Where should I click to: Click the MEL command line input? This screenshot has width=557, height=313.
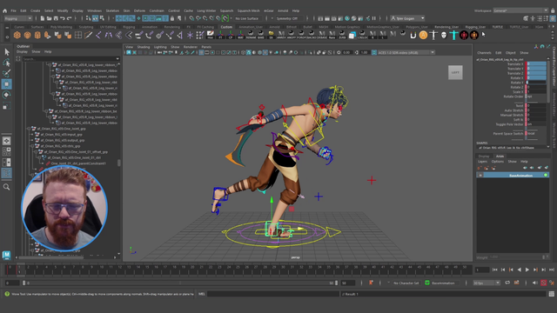tap(273, 294)
